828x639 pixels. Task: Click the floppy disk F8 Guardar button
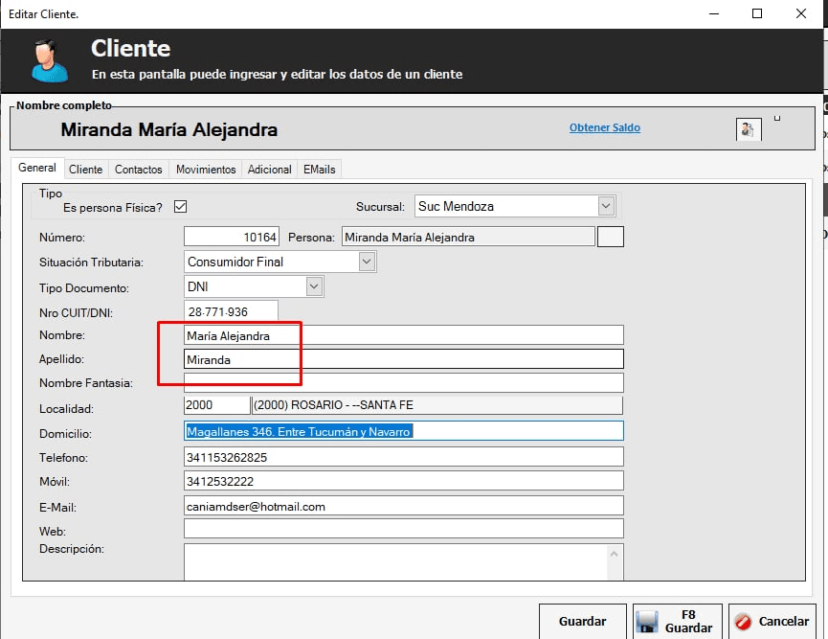click(676, 622)
